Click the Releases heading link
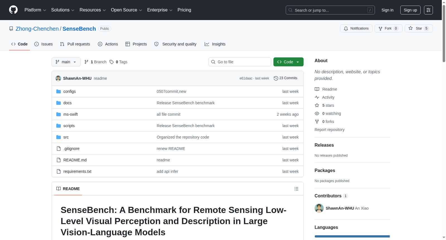446x240 pixels. 324,145
